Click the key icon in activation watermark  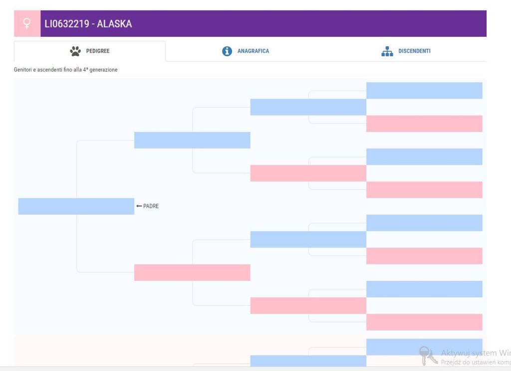pyautogui.click(x=428, y=356)
